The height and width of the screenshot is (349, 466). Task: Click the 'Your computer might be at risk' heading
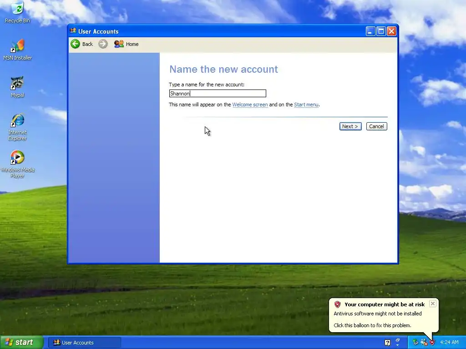pyautogui.click(x=385, y=304)
